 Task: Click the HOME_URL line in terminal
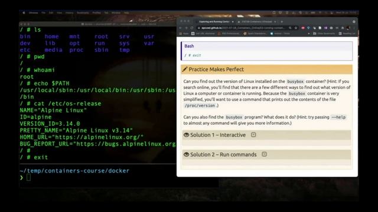(x=82, y=137)
